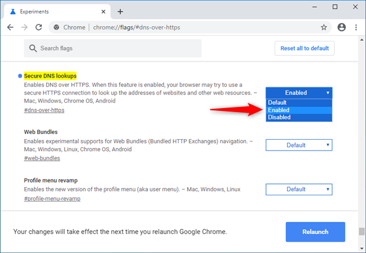Click Reset all to default
366x253 pixels.
(x=304, y=49)
